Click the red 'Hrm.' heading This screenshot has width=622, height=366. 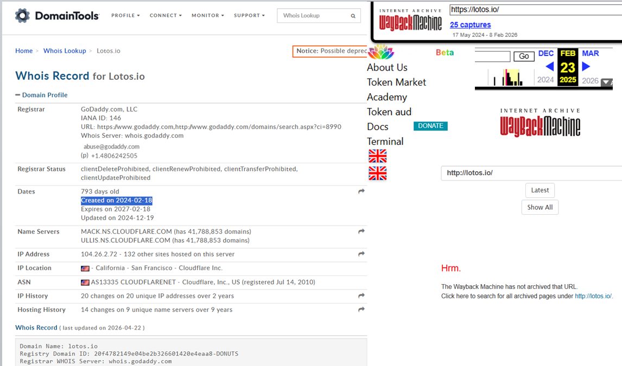coord(451,268)
